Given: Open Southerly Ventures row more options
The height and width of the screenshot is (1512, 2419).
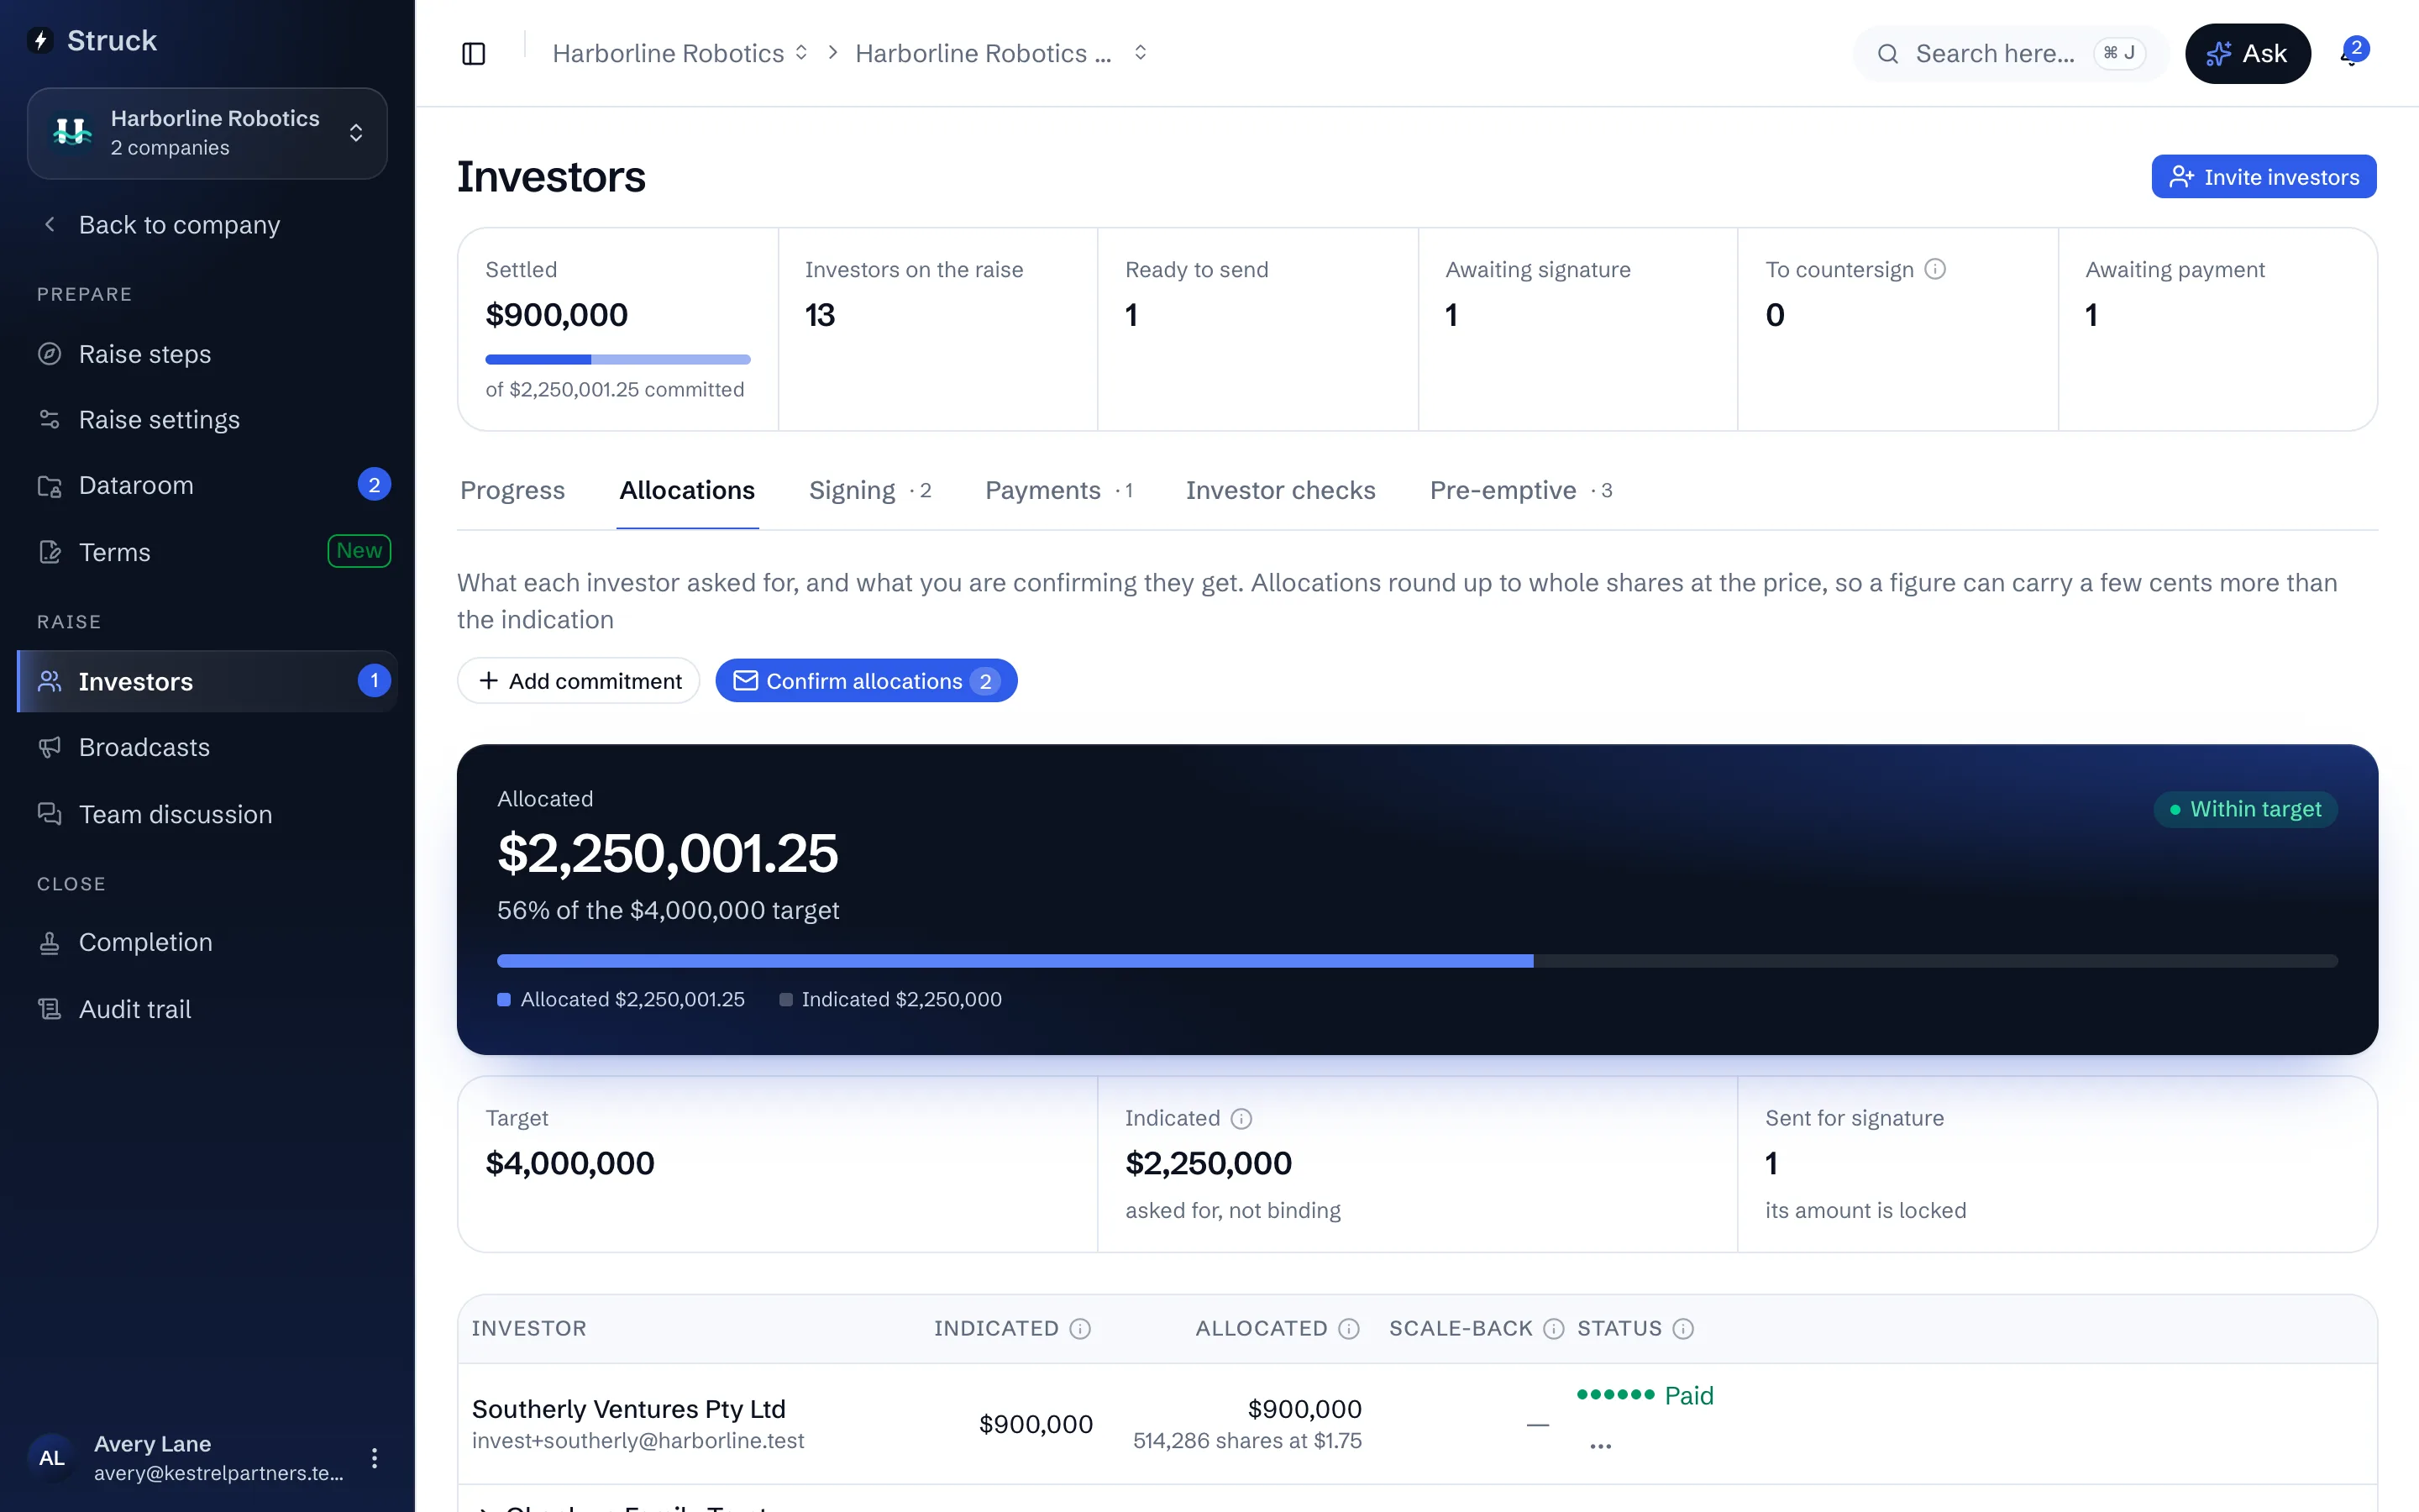Looking at the screenshot, I should [x=1600, y=1446].
